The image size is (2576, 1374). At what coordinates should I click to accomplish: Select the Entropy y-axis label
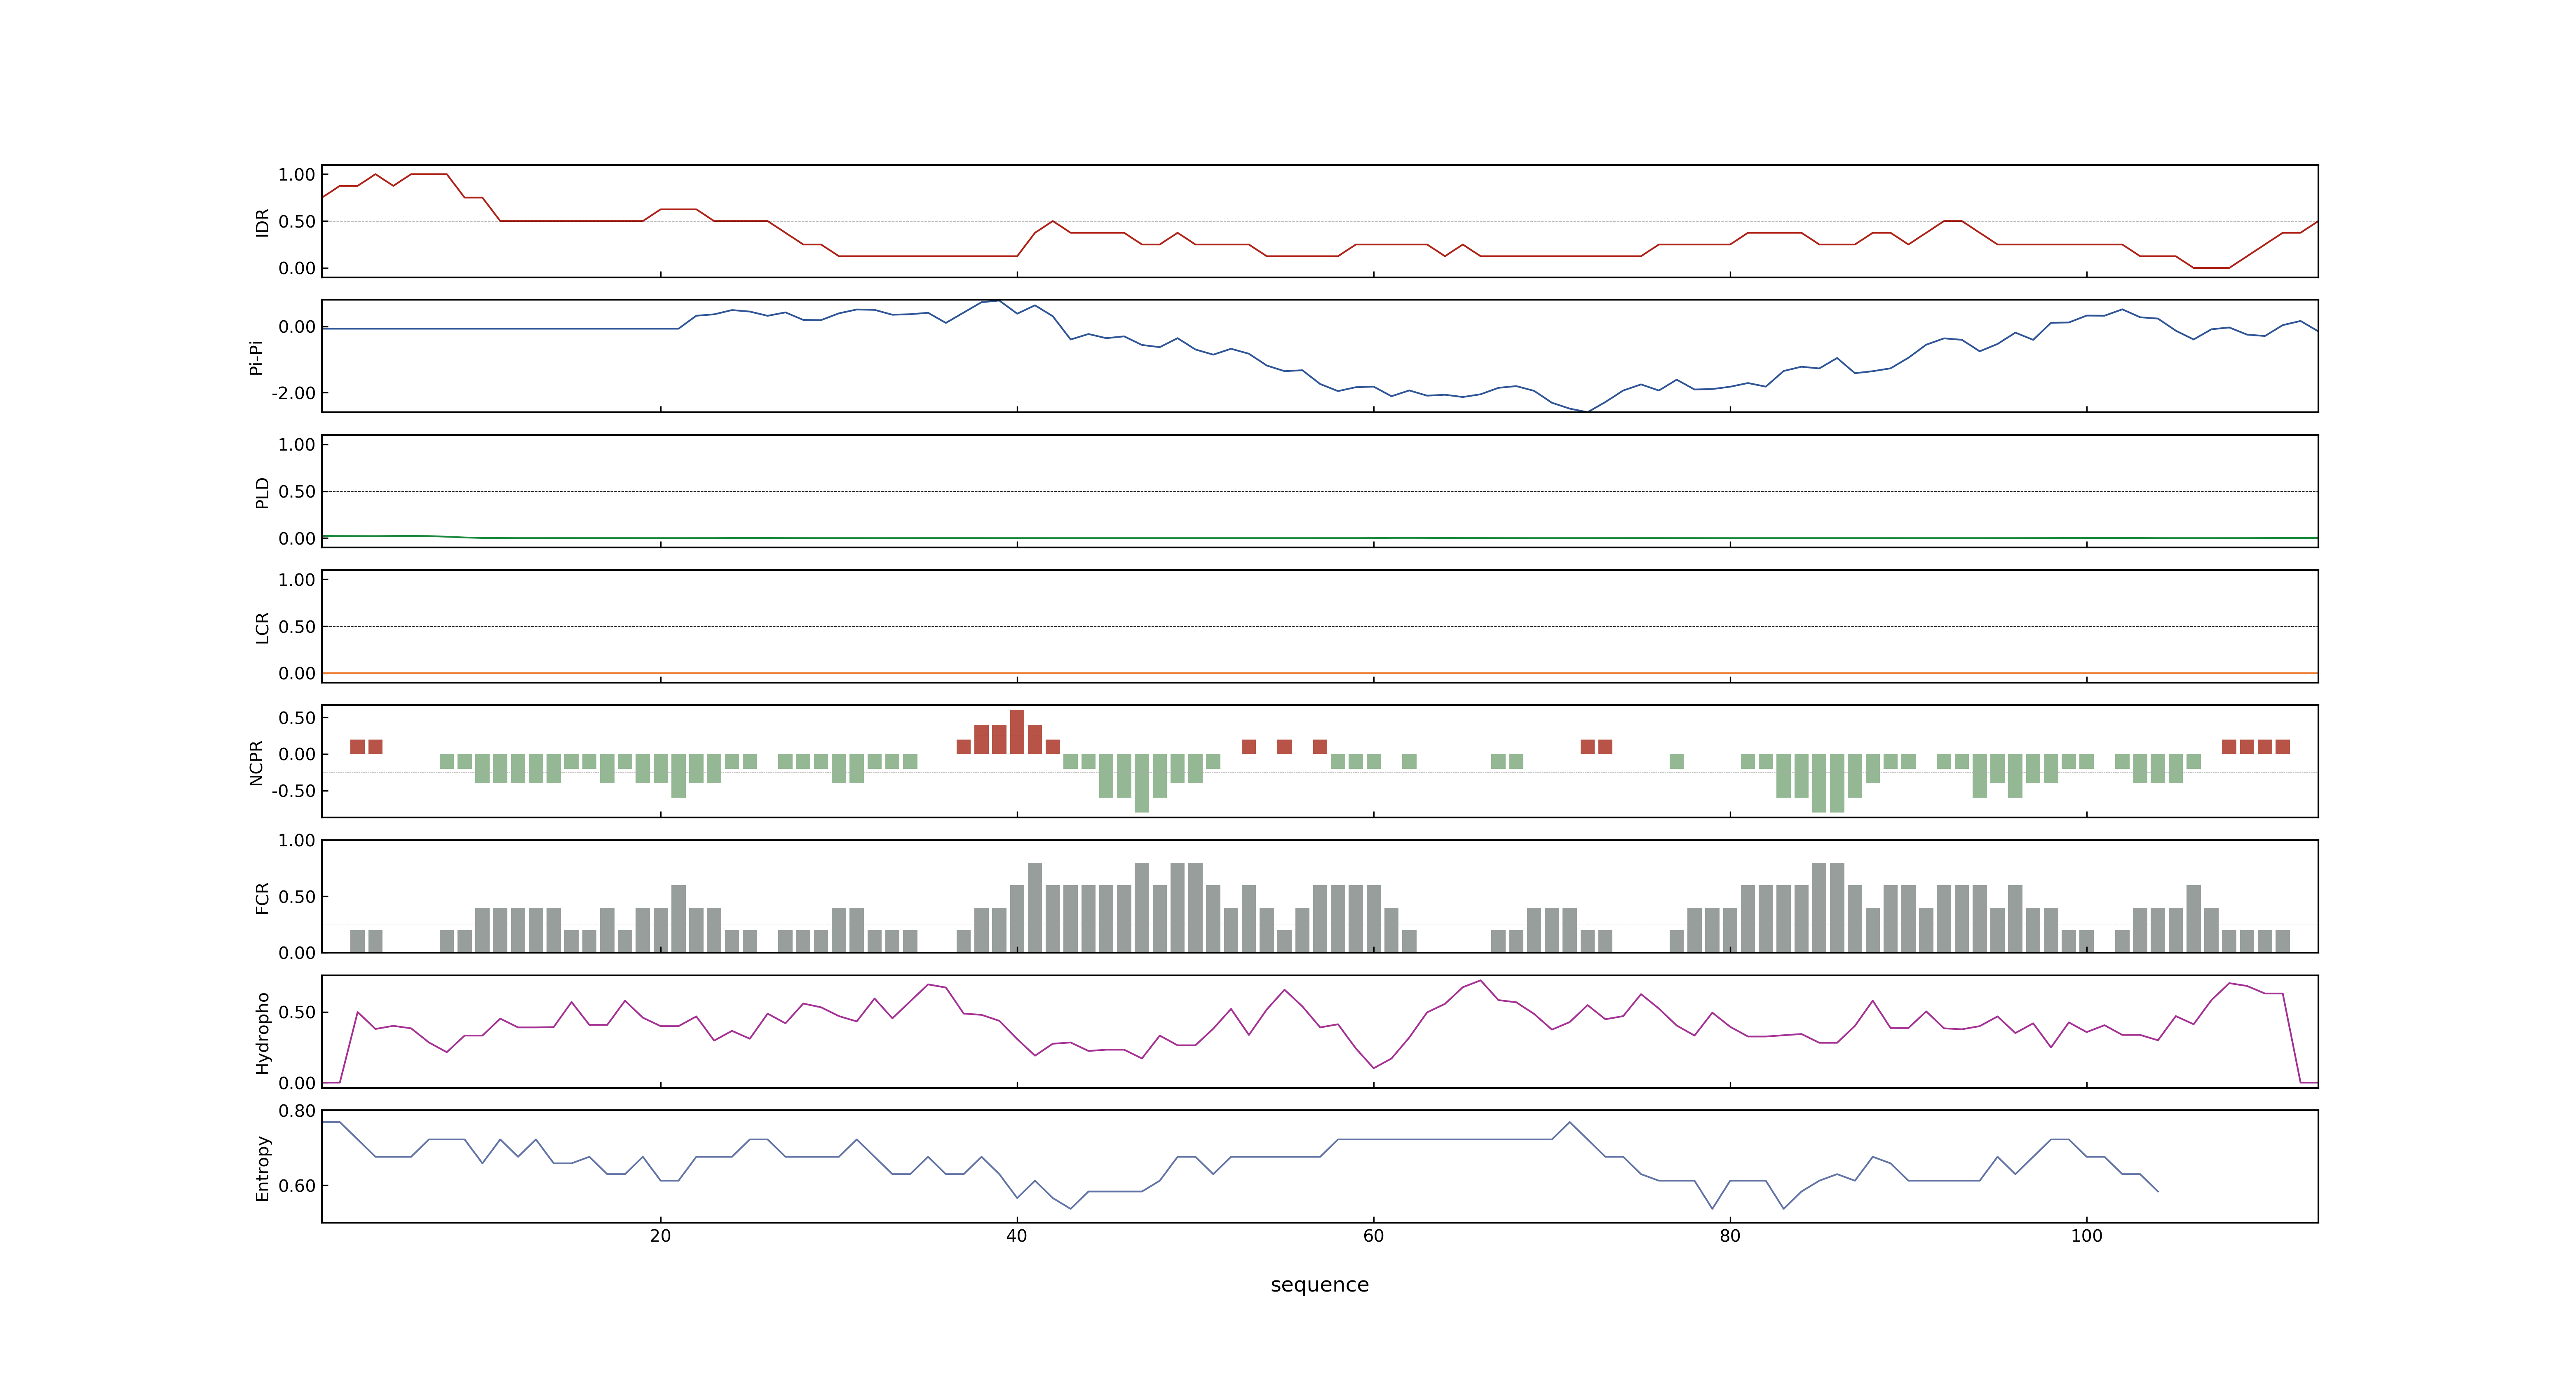262,1167
